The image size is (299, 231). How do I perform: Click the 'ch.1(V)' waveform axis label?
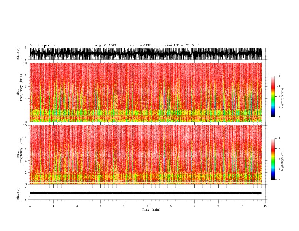18,54
